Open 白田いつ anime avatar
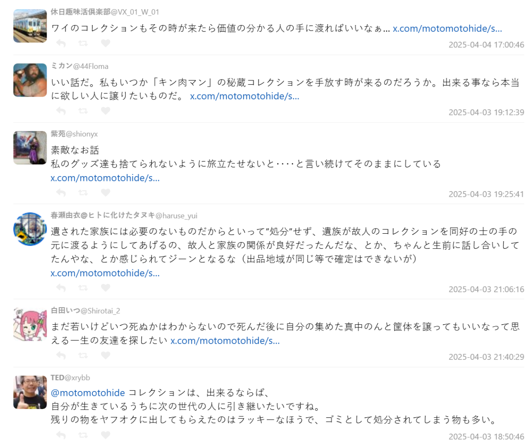Image resolution: width=528 pixels, height=442 pixels. [x=30, y=324]
